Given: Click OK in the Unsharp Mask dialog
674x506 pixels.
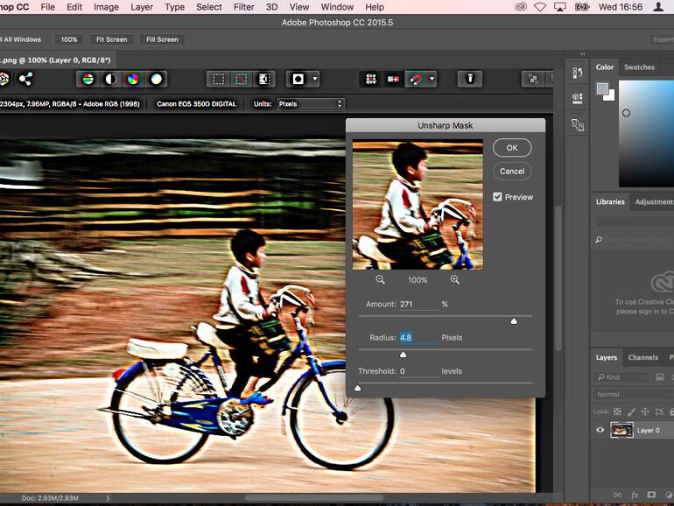Looking at the screenshot, I should click(x=512, y=148).
